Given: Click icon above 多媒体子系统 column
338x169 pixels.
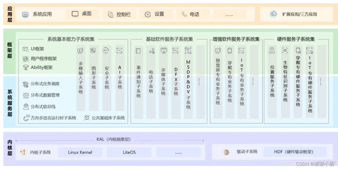Looking at the screenshot, I should 164,51.
